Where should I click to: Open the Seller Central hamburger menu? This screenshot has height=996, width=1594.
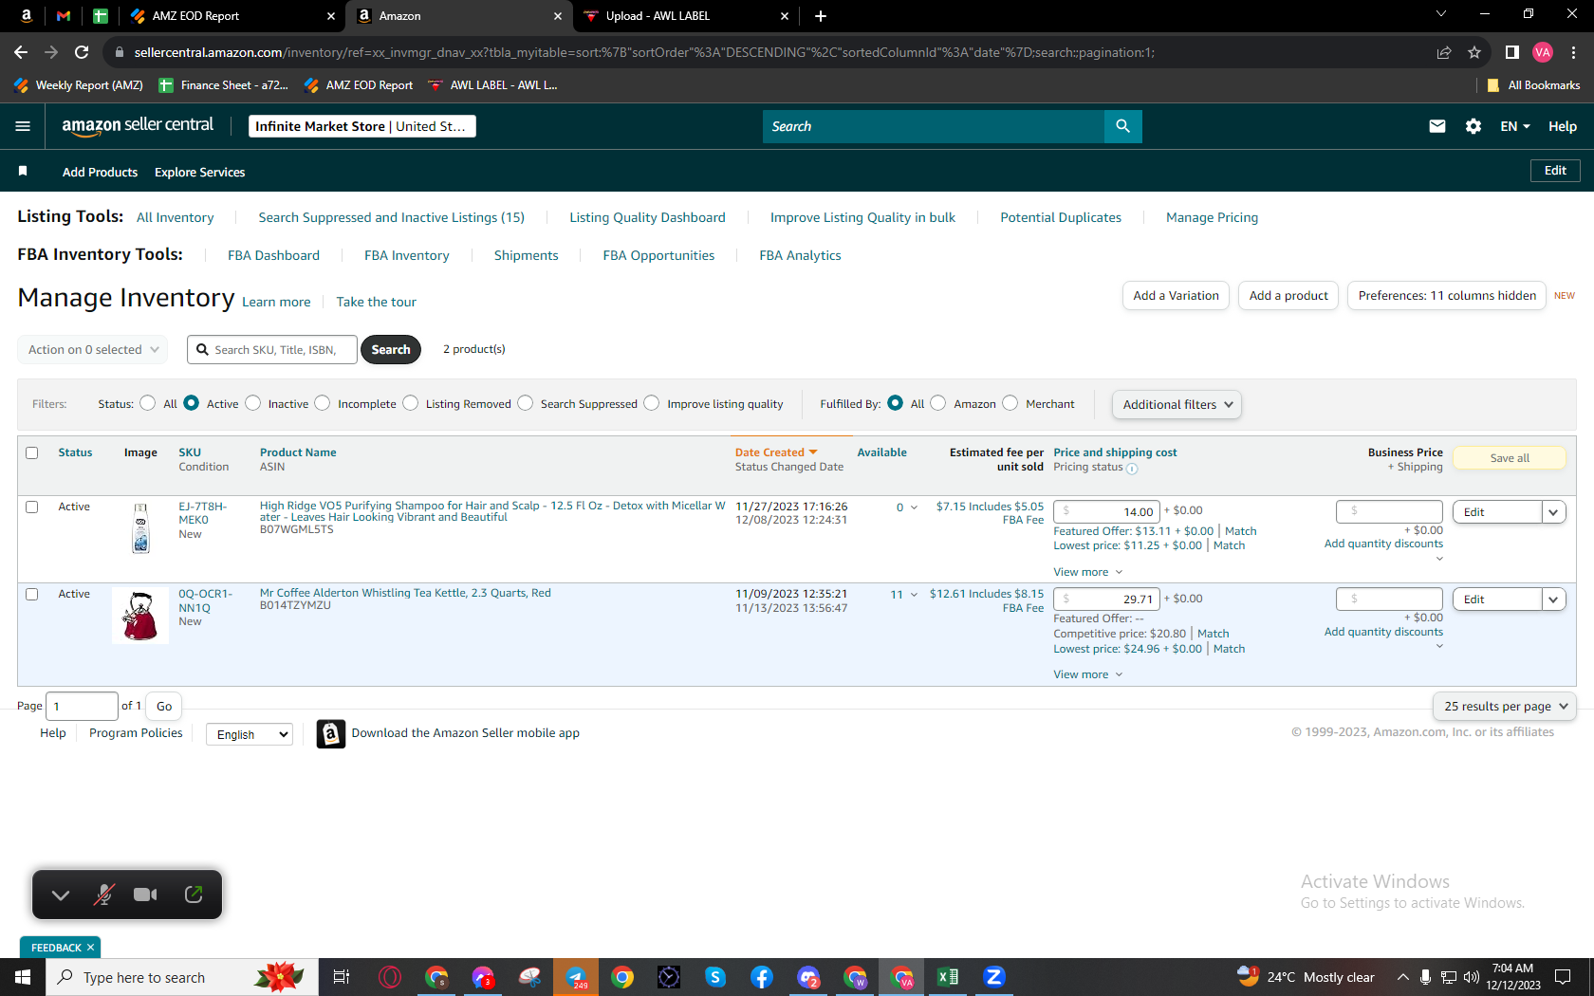click(23, 126)
